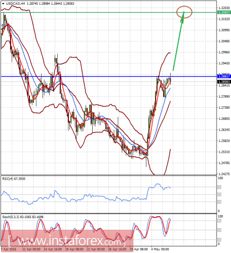231x253 pixels.
Task: Click the 29 Apr 08:00 time axis label
Action: coord(139,249)
